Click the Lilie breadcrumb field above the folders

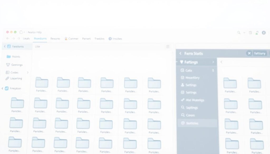[x=37, y=47]
